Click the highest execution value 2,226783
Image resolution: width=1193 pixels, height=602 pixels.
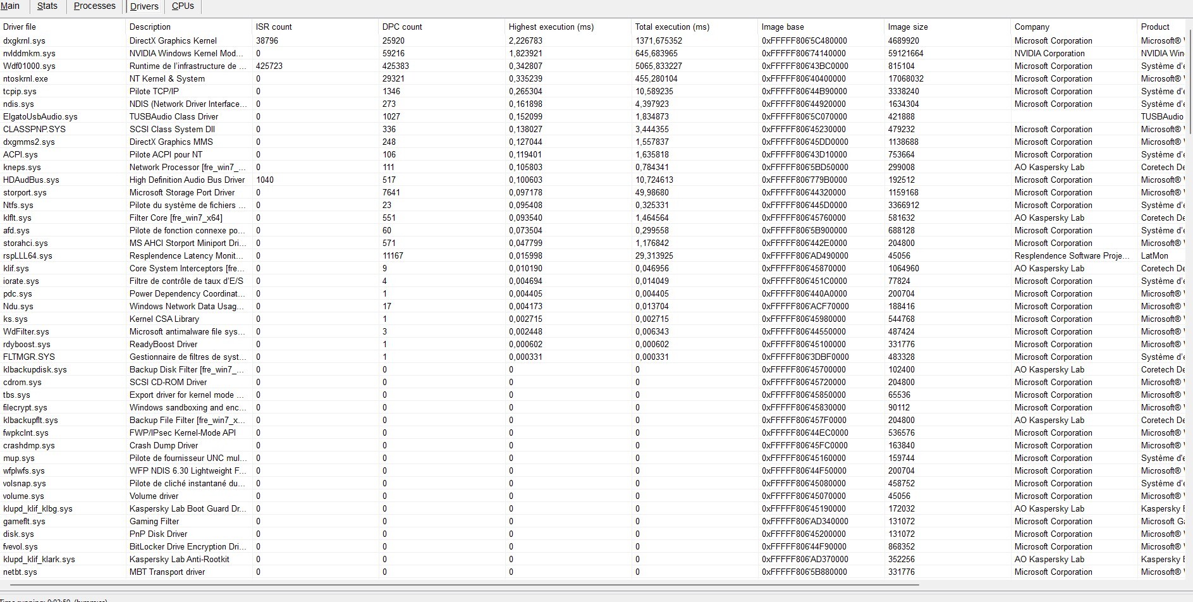pyautogui.click(x=525, y=40)
